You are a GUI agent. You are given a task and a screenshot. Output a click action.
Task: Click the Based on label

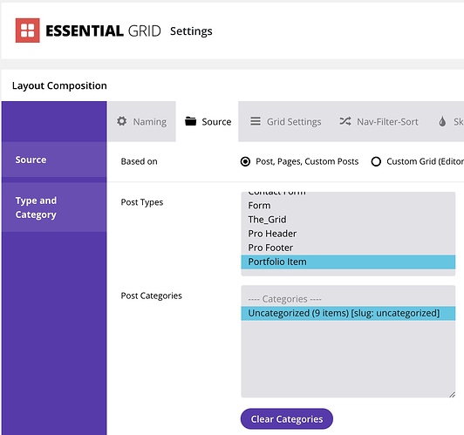click(139, 161)
